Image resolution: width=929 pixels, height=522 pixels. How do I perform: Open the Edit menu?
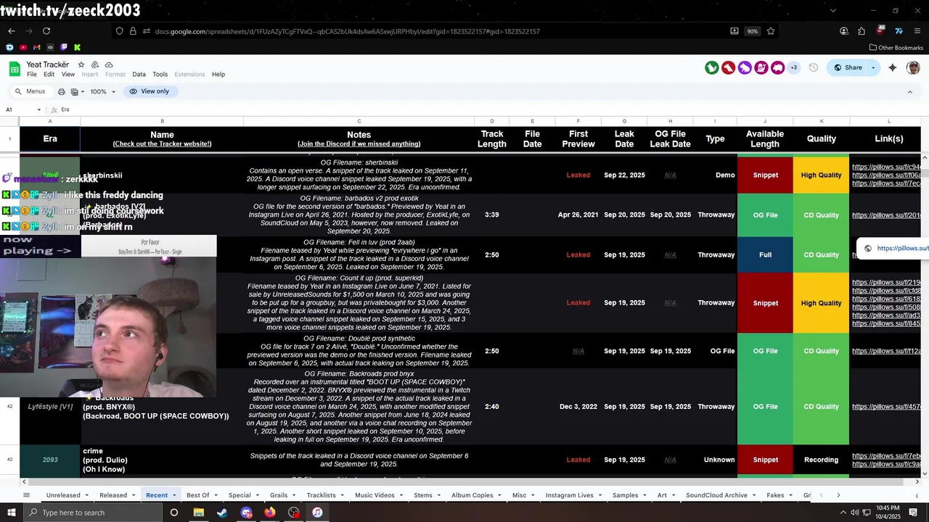pyautogui.click(x=49, y=74)
